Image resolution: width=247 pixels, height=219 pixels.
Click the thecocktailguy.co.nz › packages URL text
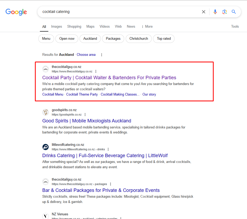[x=79, y=184]
